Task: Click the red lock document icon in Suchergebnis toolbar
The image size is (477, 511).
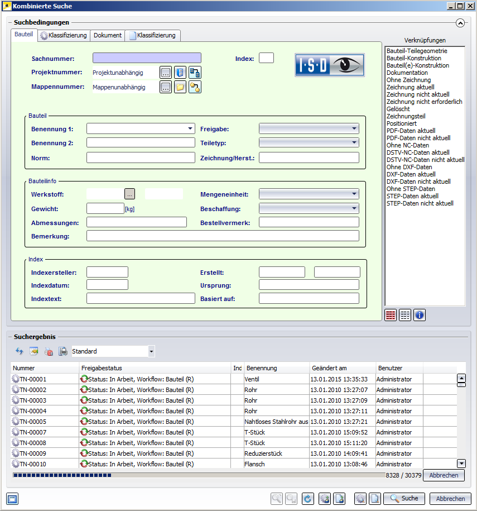Action: coord(49,351)
